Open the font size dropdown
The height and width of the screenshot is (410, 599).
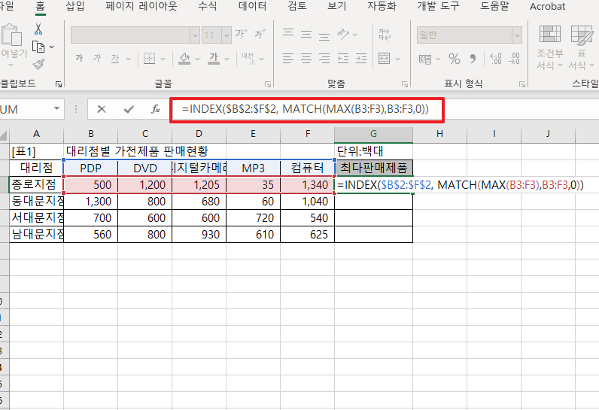[227, 35]
